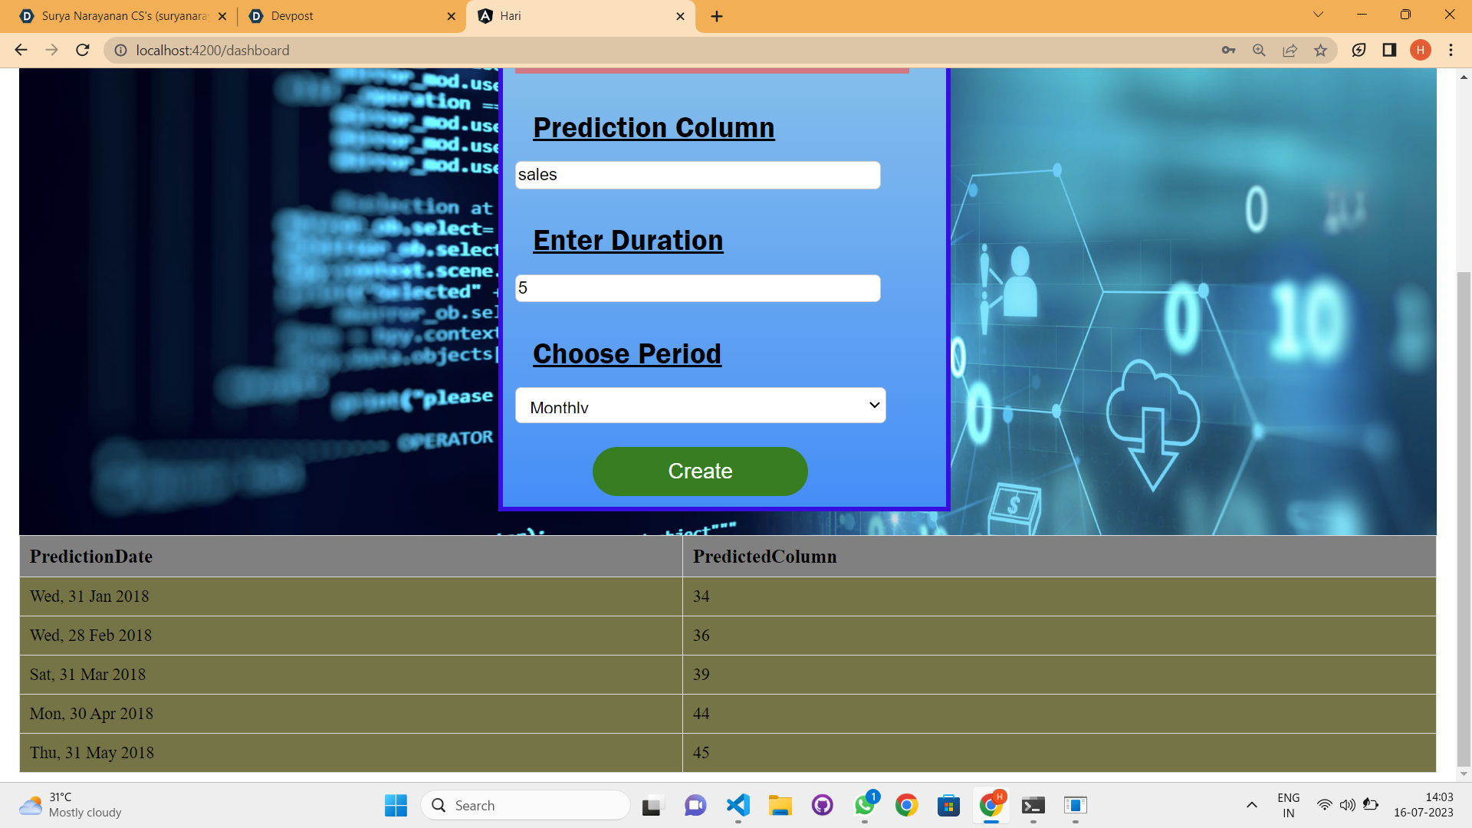The width and height of the screenshot is (1472, 828).
Task: Switch to the Devpost tab
Action: pyautogui.click(x=345, y=16)
